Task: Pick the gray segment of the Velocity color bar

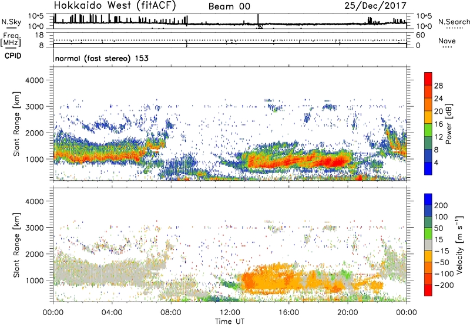Action: coord(428,245)
